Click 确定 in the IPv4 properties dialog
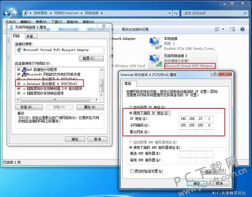Image resolution: width=252 pixels, height=197 pixels. click(x=197, y=183)
